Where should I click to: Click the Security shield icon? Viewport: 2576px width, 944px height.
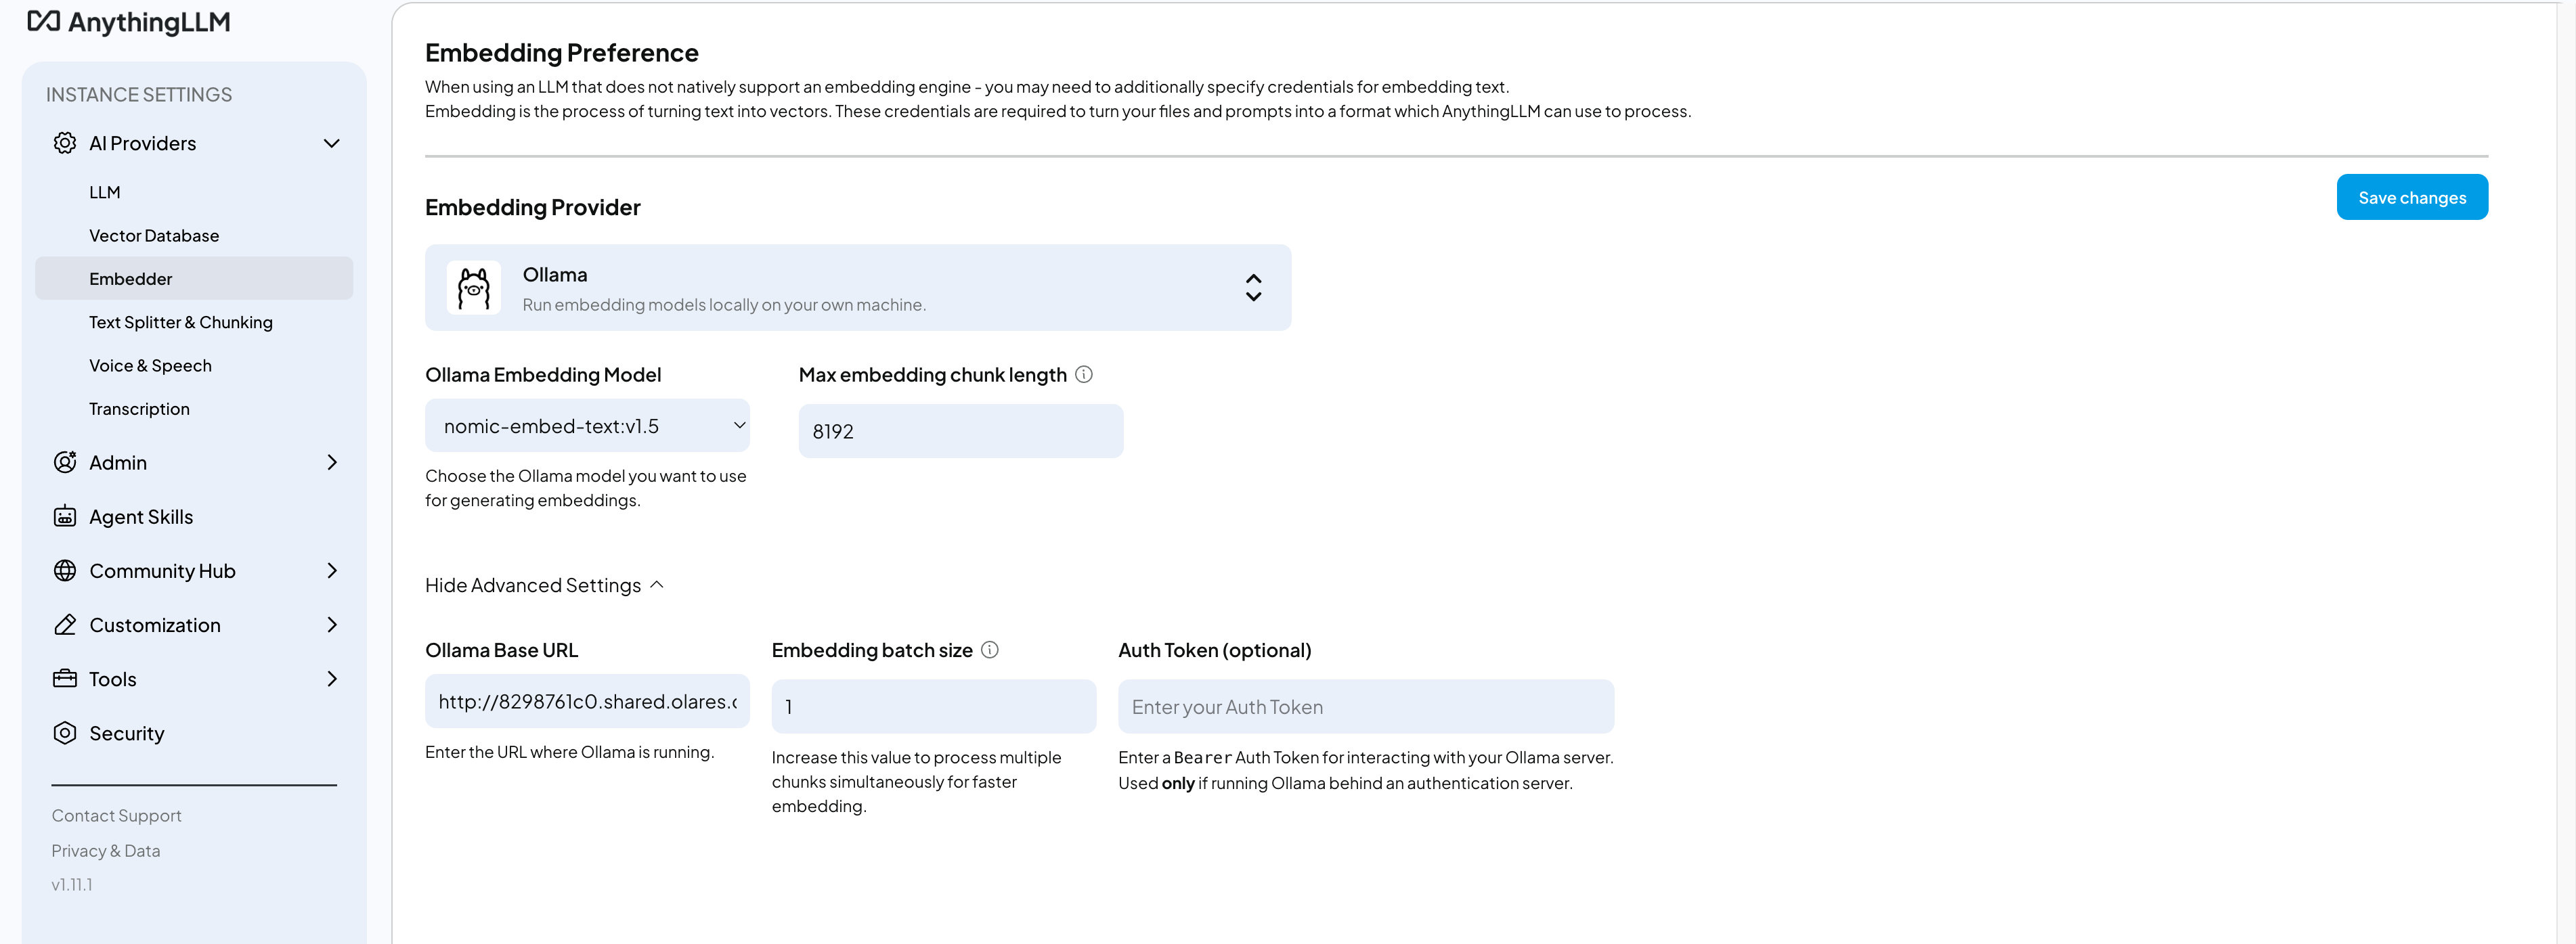click(64, 732)
